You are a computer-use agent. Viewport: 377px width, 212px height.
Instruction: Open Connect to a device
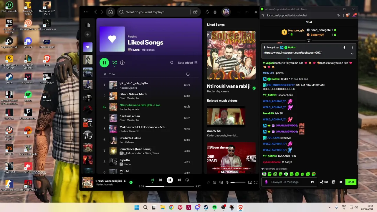pos(221,182)
